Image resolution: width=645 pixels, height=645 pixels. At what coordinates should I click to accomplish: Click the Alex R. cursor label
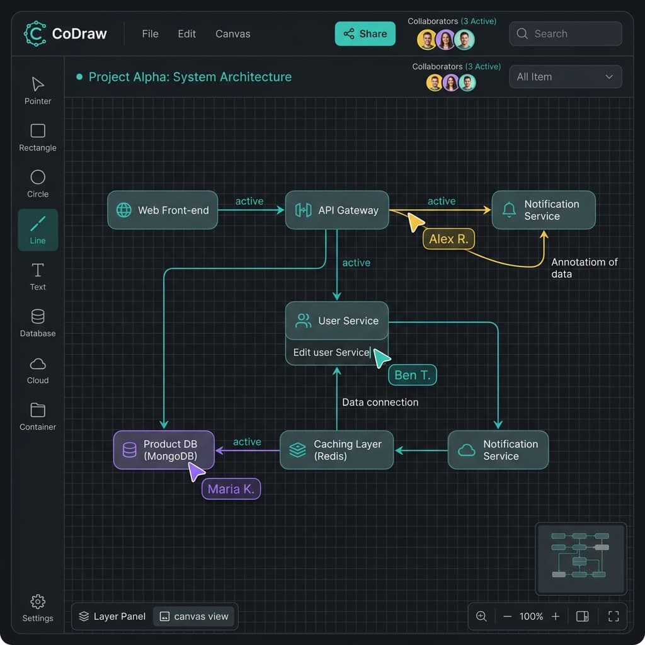pyautogui.click(x=448, y=239)
